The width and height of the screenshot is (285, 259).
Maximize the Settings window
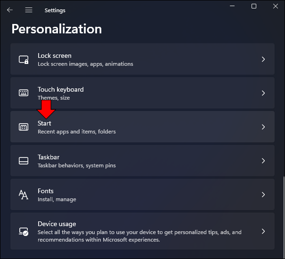pos(254,6)
